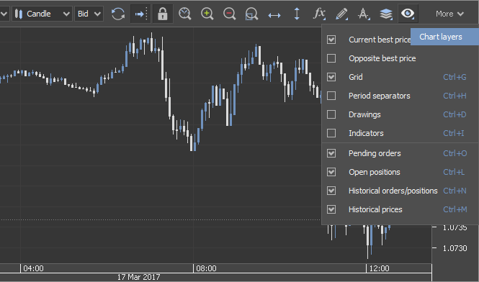This screenshot has height=282, width=479.
Task: Click the zoom in magnifier icon
Action: pyautogui.click(x=207, y=14)
